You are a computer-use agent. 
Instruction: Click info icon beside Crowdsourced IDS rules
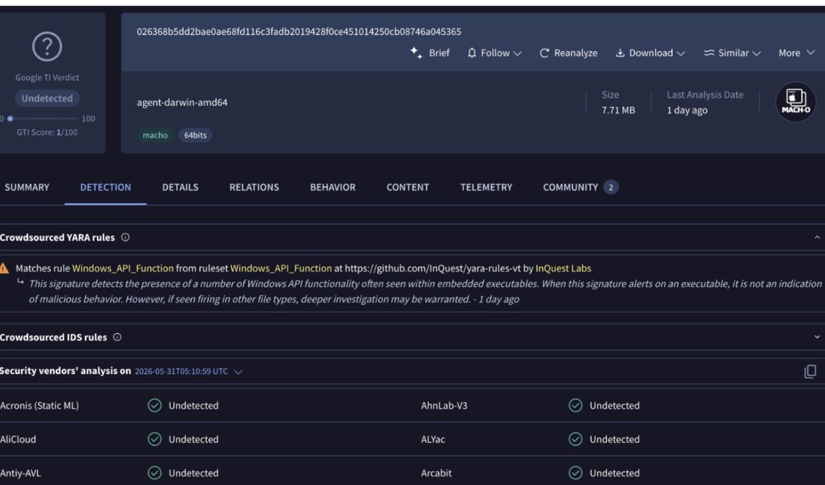point(117,337)
